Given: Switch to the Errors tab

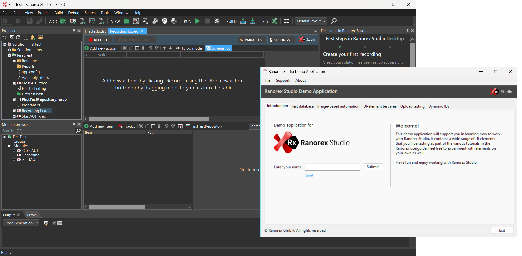Looking at the screenshot, I should pyautogui.click(x=32, y=215).
